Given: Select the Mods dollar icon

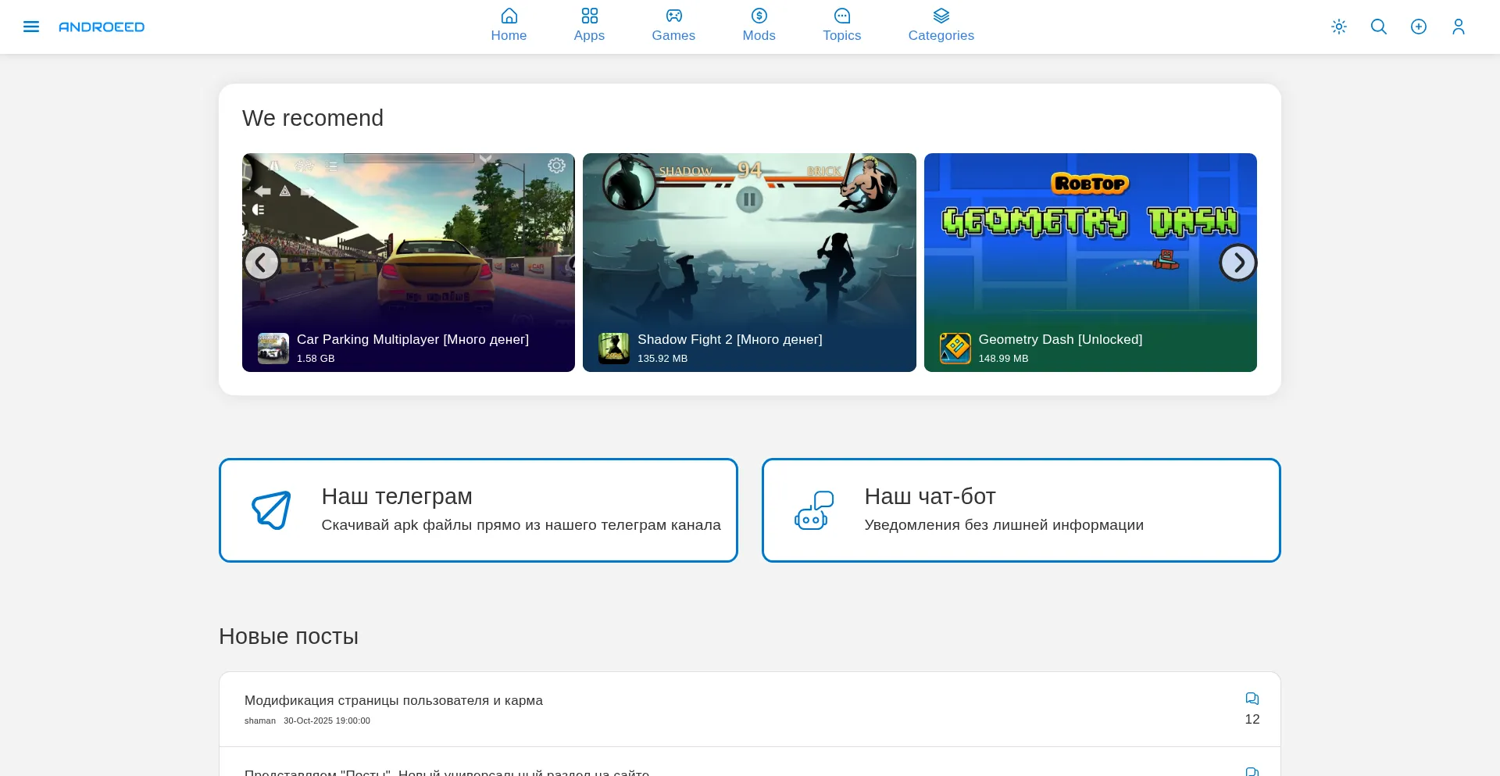Looking at the screenshot, I should point(759,16).
